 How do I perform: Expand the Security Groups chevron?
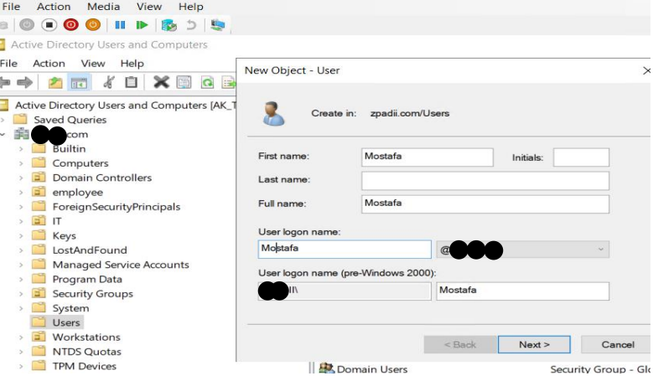21,294
